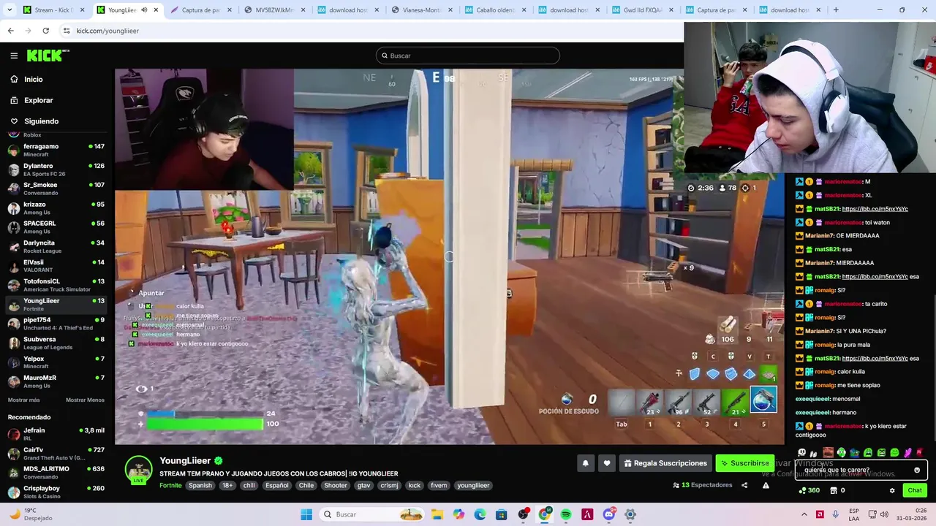
Task: Open Suubversa's League of Legends channel
Action: (56, 343)
